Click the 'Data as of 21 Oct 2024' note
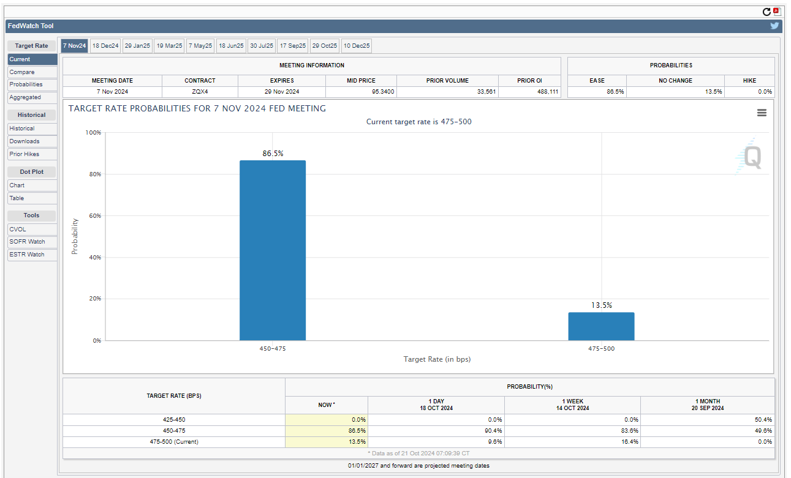This screenshot has width=791, height=478. coord(418,454)
